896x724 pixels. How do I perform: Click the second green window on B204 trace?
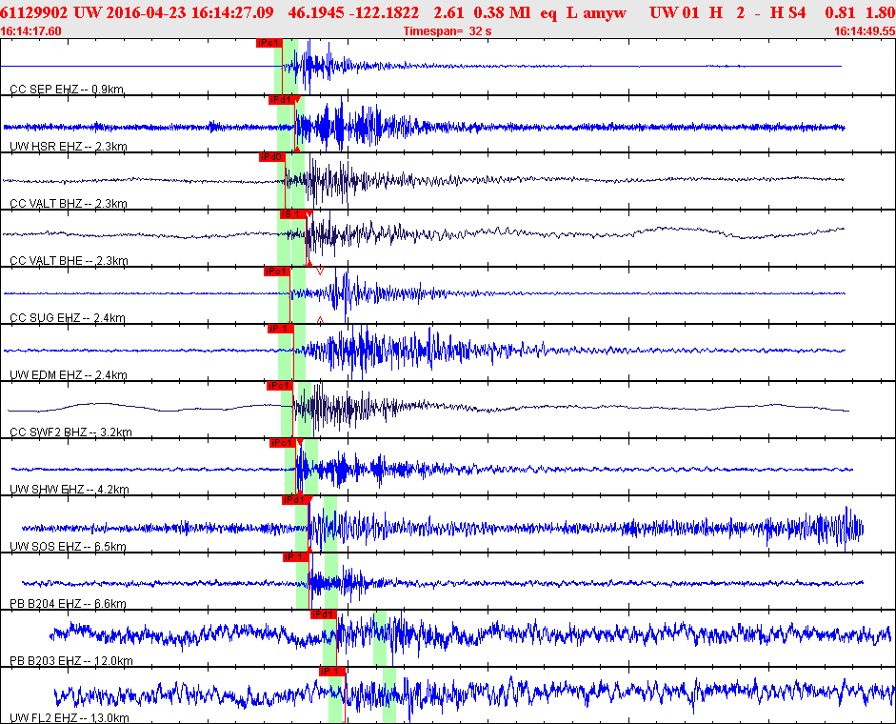click(x=330, y=581)
